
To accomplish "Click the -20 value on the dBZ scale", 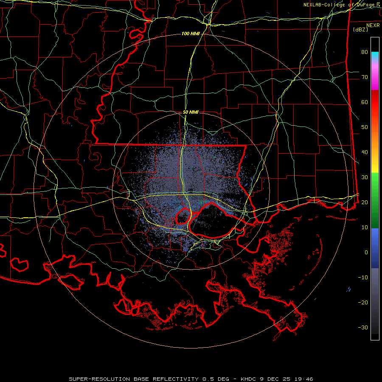I will 363,302.
